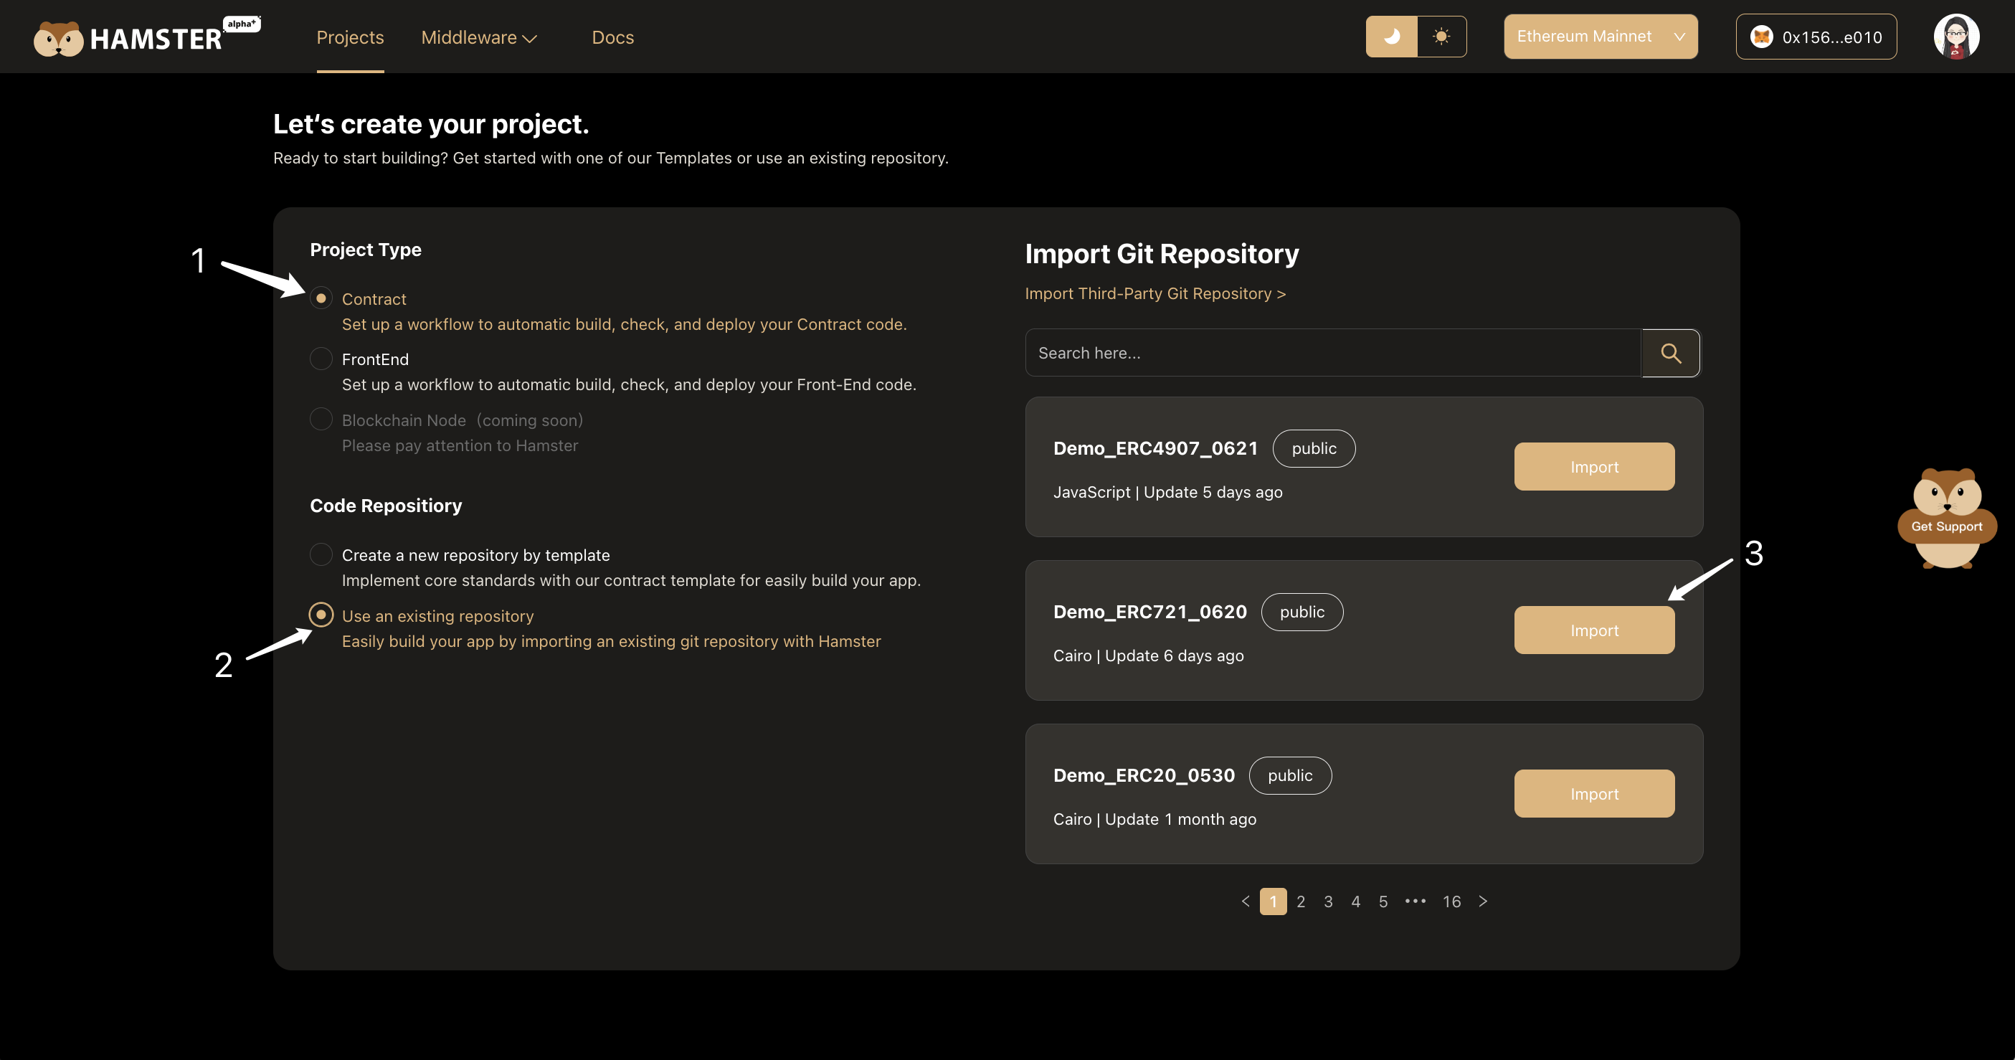This screenshot has width=2015, height=1060.
Task: Click the Demo_ERC721_0620 repository name
Action: pyautogui.click(x=1150, y=612)
